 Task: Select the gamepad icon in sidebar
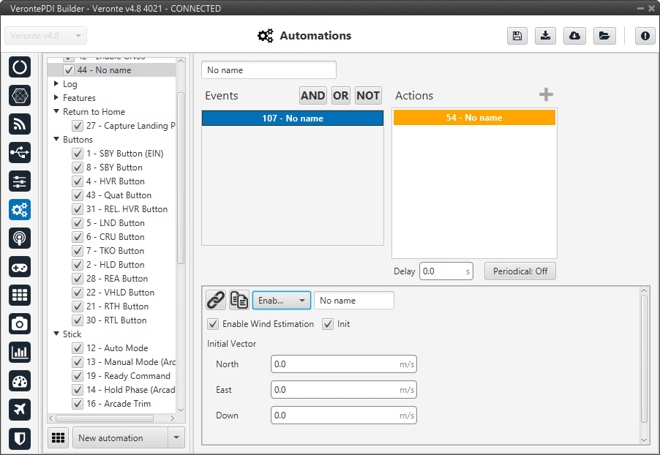(x=20, y=266)
